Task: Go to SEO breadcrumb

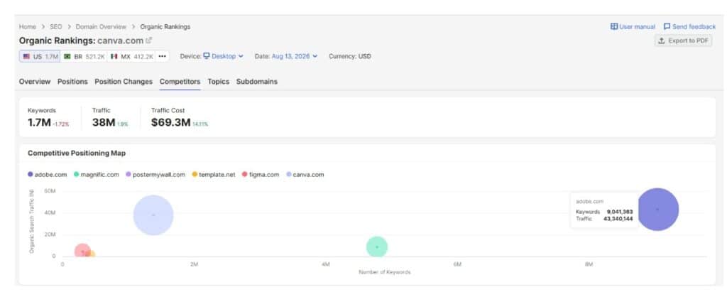Action: point(55,27)
